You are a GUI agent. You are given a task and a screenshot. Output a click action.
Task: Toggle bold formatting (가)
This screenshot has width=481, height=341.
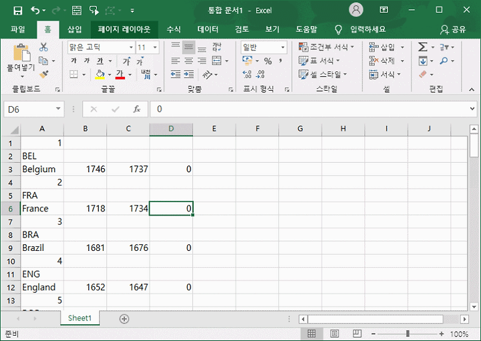(x=74, y=61)
